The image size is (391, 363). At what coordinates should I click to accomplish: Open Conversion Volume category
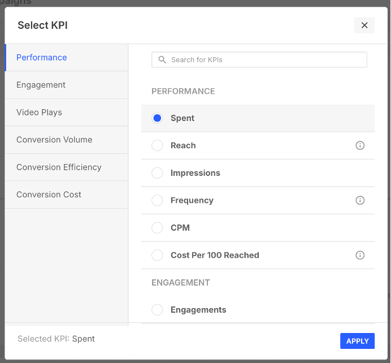(x=67, y=140)
